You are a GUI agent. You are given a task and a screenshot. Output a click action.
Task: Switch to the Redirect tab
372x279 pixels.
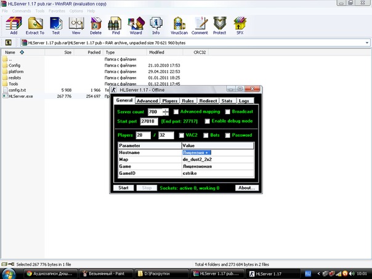click(208, 101)
